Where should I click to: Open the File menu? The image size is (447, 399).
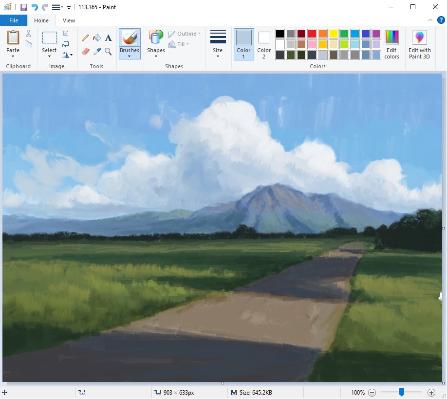[14, 20]
